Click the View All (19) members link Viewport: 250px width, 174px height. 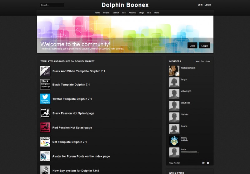(175, 163)
